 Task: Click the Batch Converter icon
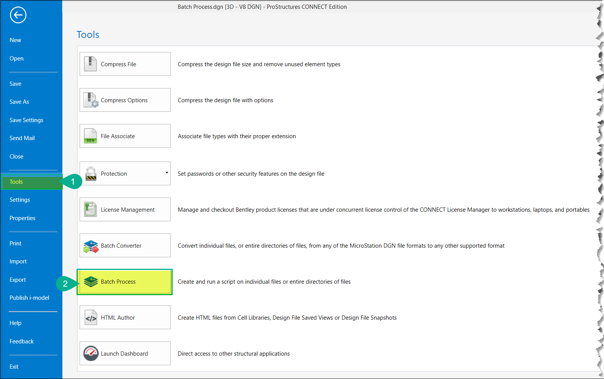91,246
